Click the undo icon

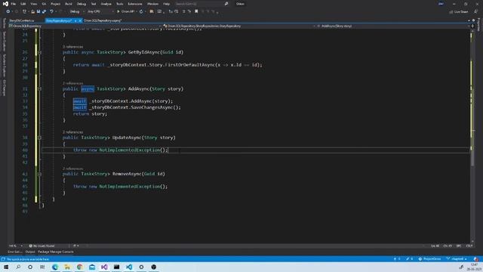pos(52,12)
